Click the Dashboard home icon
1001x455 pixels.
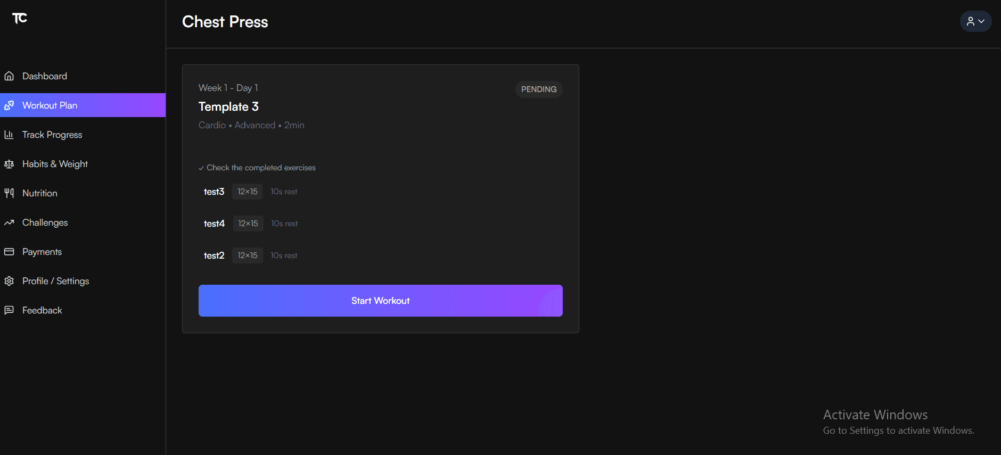tap(9, 76)
